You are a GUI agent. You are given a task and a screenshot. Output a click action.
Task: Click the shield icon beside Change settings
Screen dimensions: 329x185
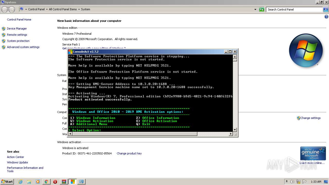point(298,118)
